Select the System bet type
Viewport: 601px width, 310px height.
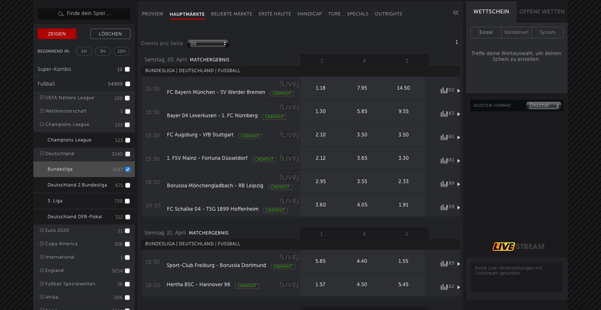(x=548, y=33)
